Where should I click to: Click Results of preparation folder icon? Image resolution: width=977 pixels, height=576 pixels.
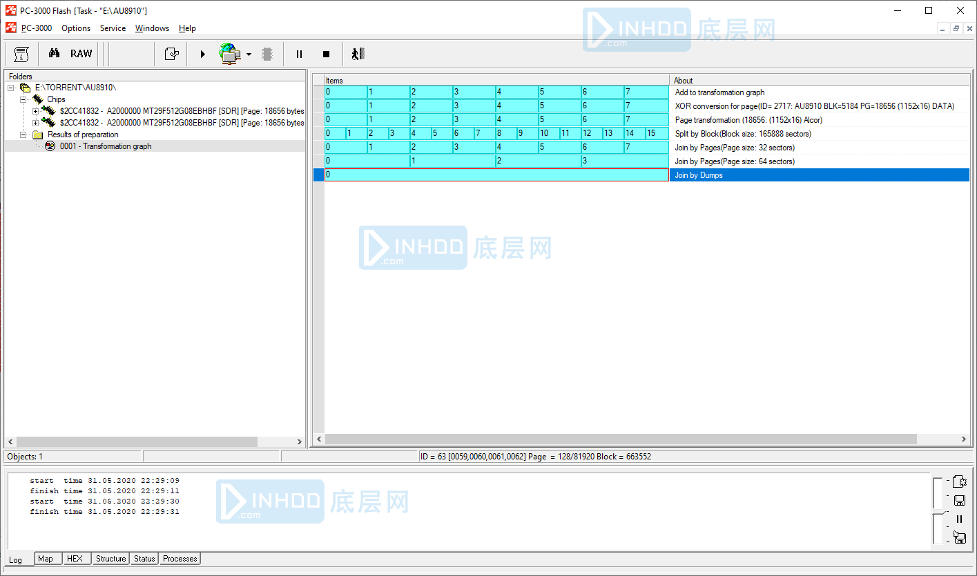pyautogui.click(x=37, y=135)
